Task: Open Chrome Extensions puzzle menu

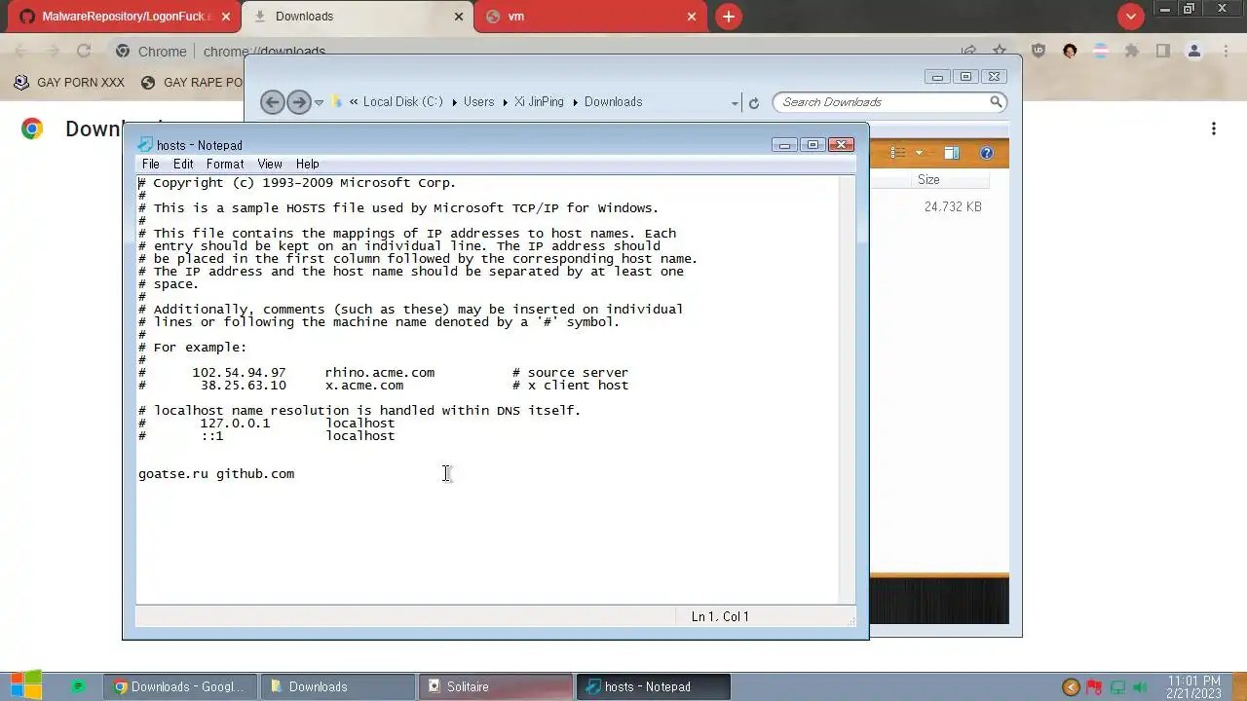Action: pos(1132,51)
